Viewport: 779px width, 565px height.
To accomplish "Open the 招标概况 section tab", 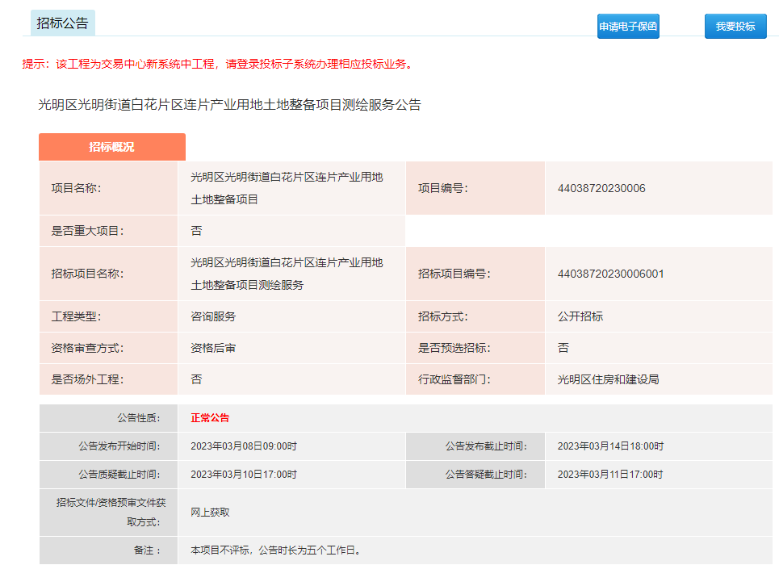I will point(111,147).
